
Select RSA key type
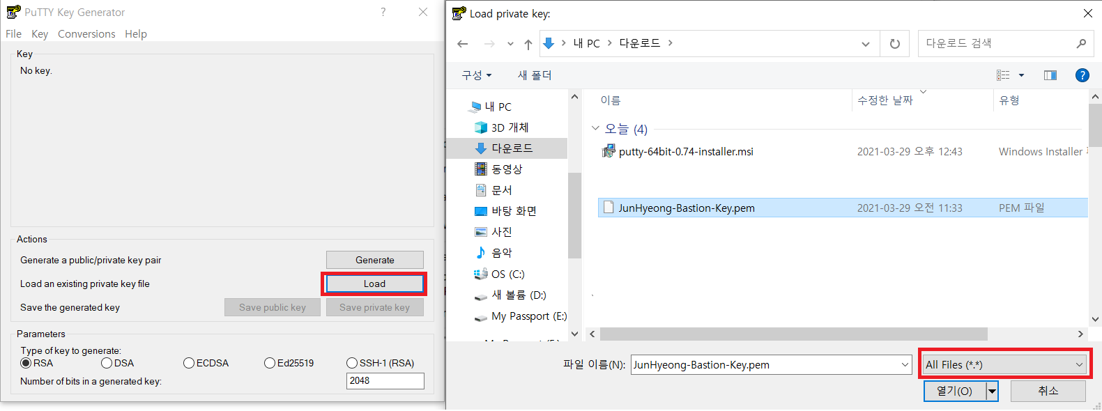26,363
